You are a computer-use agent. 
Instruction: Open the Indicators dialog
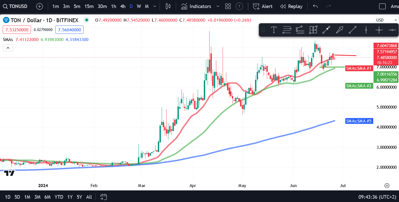click(196, 6)
